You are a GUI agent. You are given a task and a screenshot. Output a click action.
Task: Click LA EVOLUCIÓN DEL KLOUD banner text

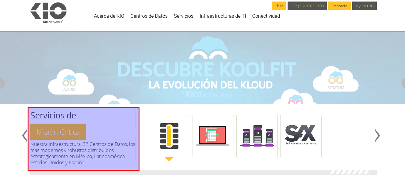click(211, 85)
